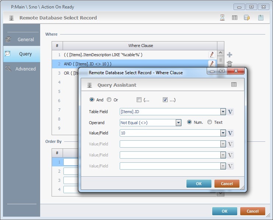The height and width of the screenshot is (220, 273).
Task: Switch to the General tab
Action: (x=22, y=39)
